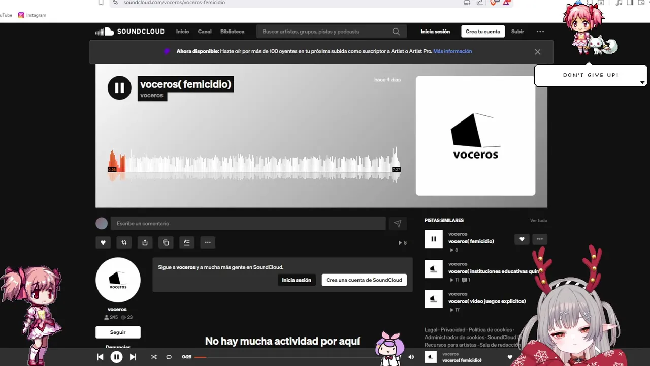The height and width of the screenshot is (366, 650).
Task: Open the Canal tab
Action: click(205, 32)
